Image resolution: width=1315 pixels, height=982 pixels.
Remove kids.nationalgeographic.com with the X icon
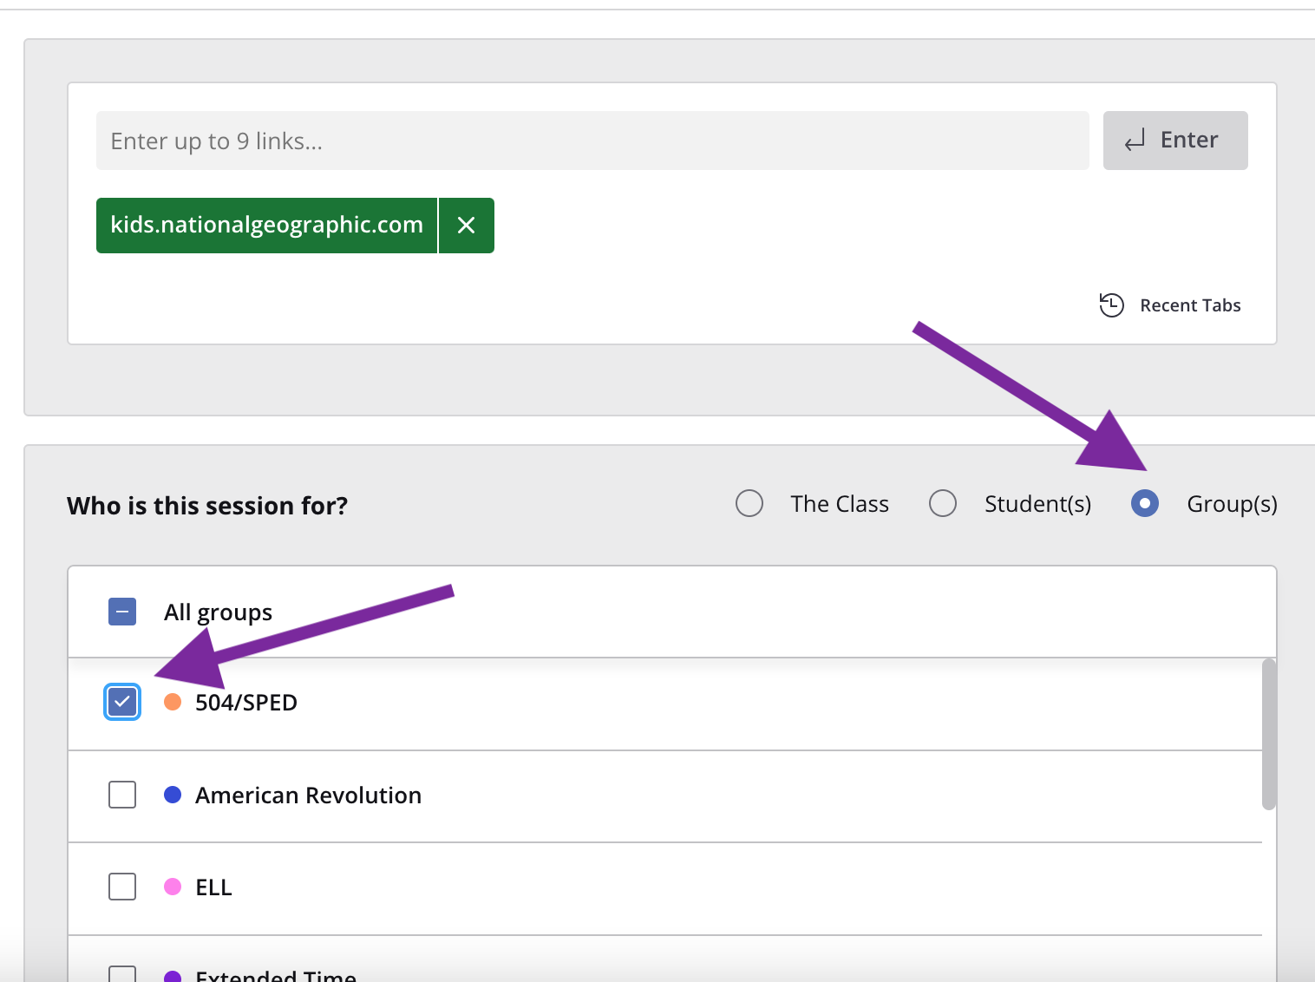coord(466,225)
